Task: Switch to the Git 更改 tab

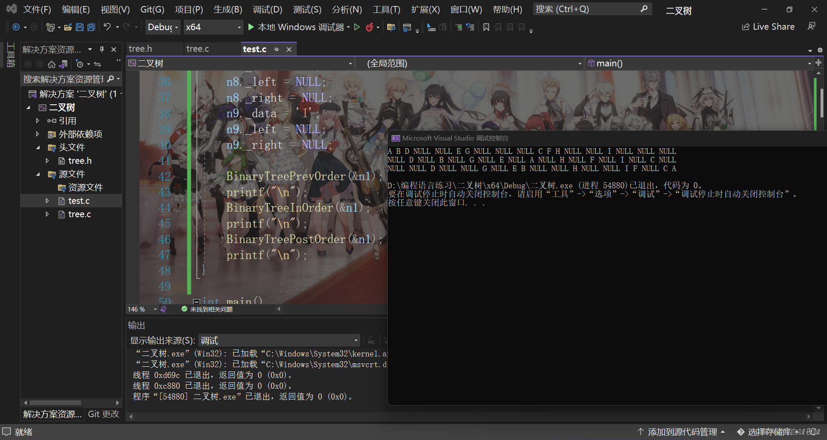Action: tap(103, 414)
